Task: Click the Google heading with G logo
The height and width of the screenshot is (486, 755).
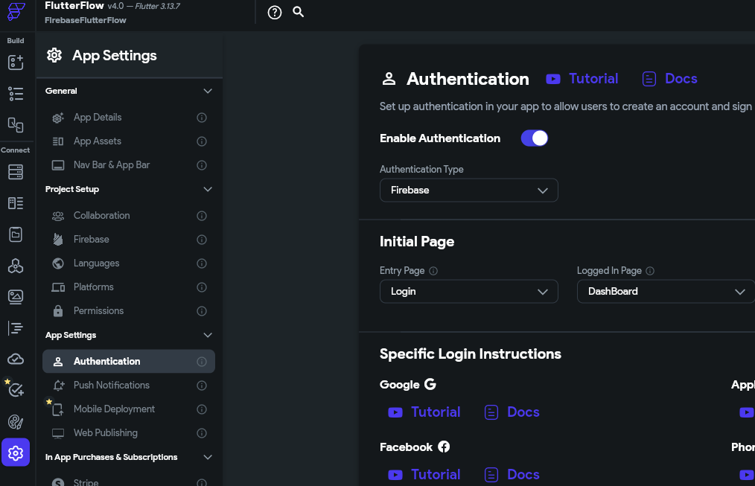Action: click(x=408, y=385)
